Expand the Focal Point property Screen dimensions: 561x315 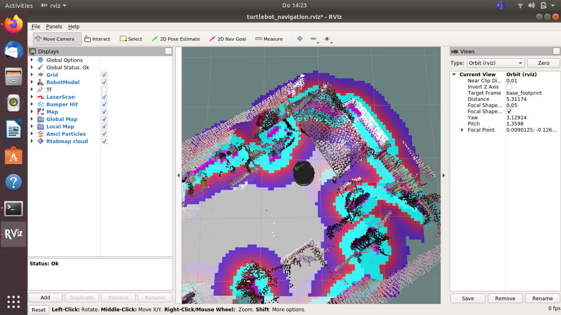(462, 130)
